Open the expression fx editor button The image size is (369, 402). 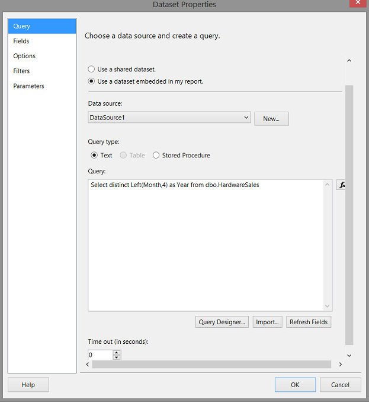341,185
